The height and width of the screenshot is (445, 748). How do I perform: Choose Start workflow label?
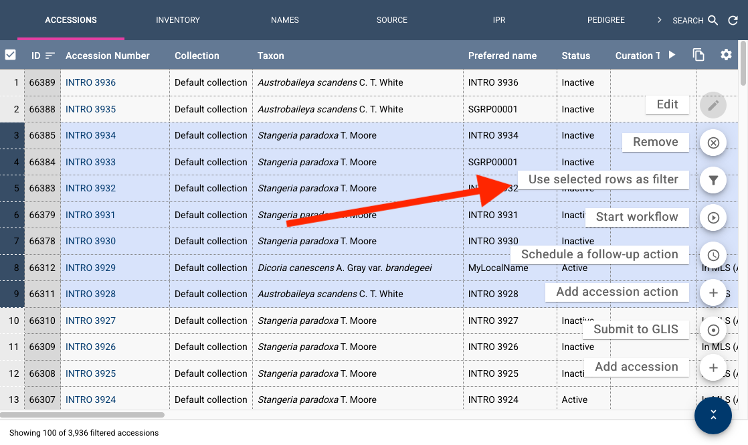click(636, 217)
